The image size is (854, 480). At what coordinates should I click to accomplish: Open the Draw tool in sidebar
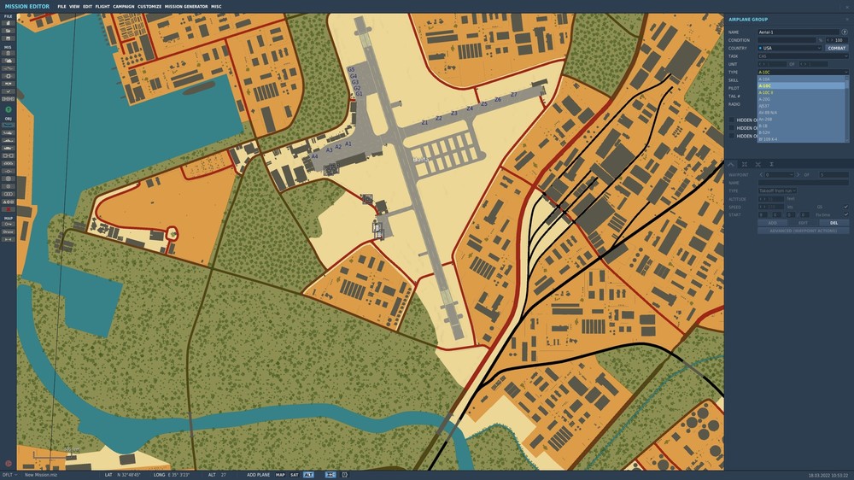click(x=9, y=231)
